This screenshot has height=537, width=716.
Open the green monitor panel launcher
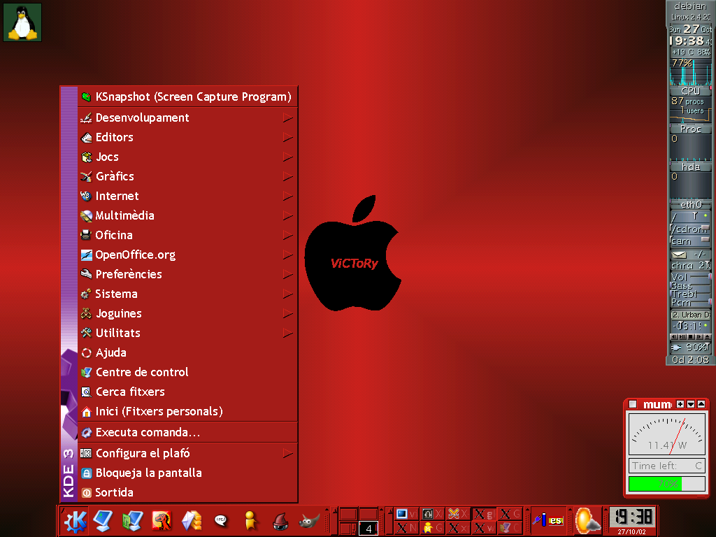(132, 521)
